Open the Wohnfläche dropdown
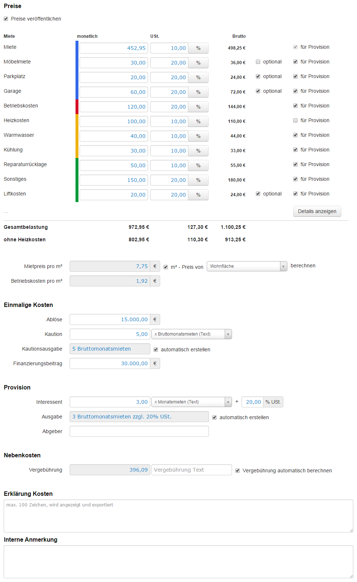 pyautogui.click(x=247, y=266)
